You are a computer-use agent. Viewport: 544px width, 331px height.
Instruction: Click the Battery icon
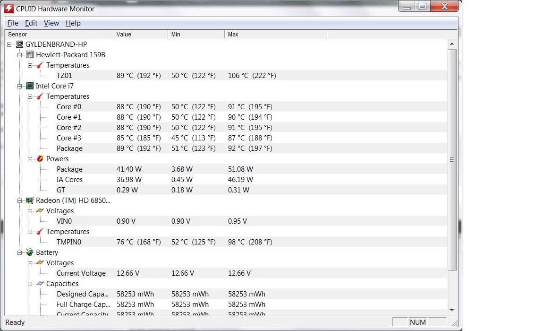30,253
